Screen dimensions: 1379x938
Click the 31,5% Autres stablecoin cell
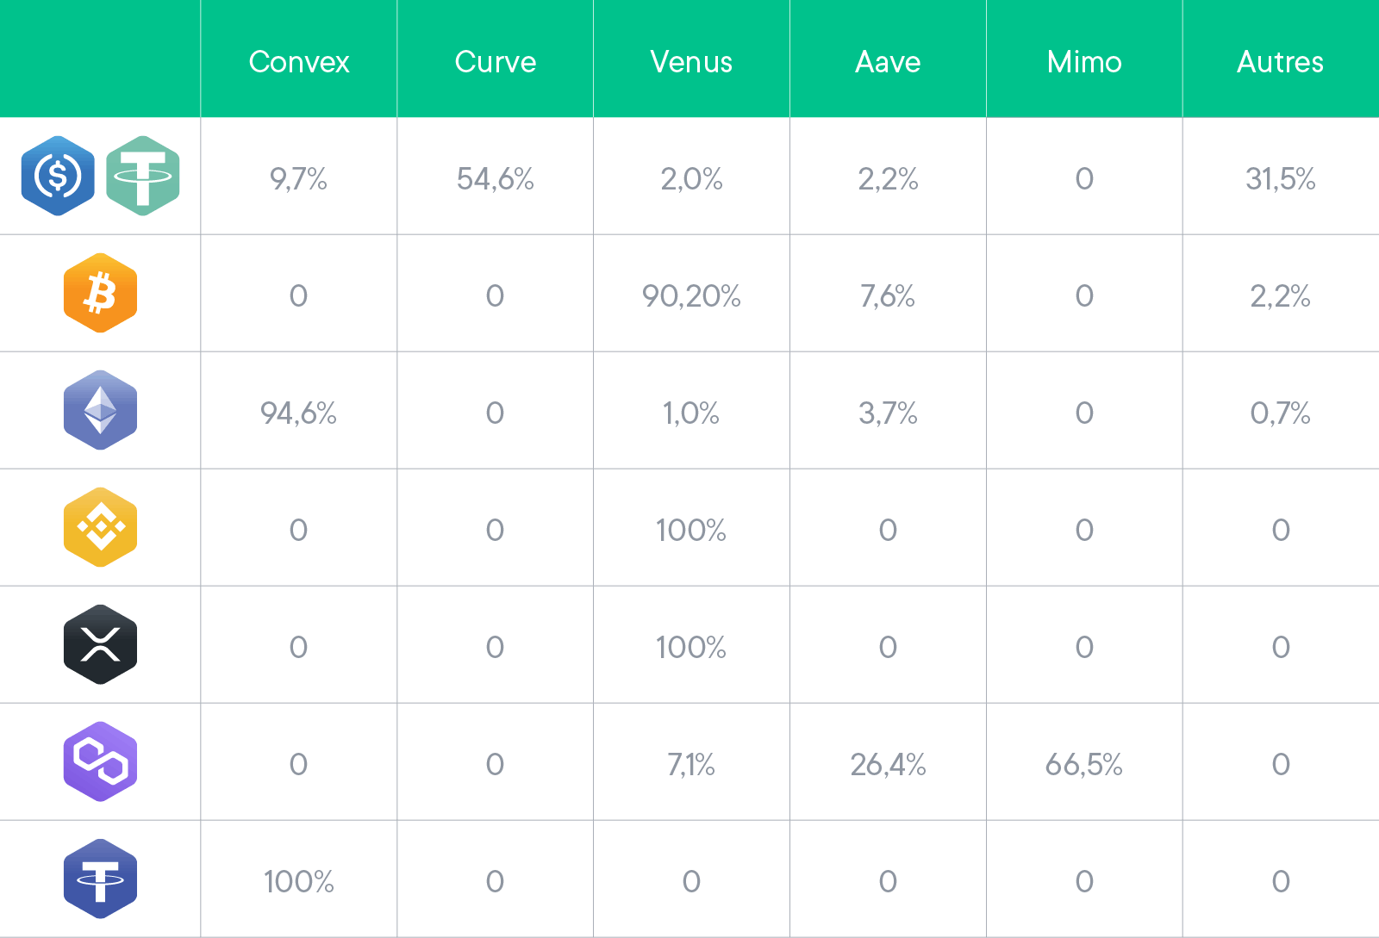tap(1281, 179)
